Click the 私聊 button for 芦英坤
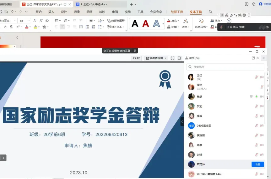Viewport: 271px width, 179px height. pyautogui.click(x=257, y=164)
